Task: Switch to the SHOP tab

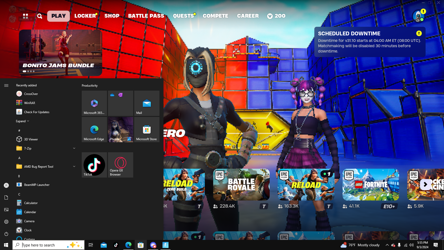Action: [112, 16]
